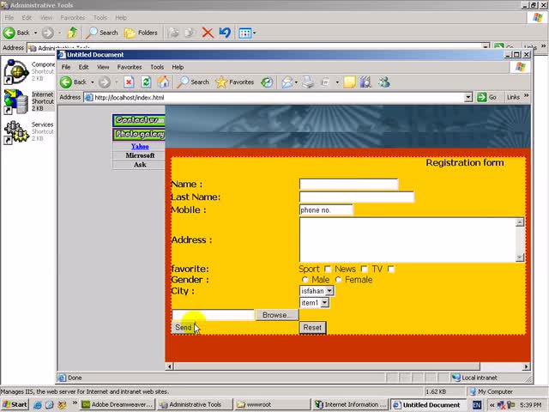
Task: Click the Up folder icon in Administrative Tools
Action: [72, 33]
